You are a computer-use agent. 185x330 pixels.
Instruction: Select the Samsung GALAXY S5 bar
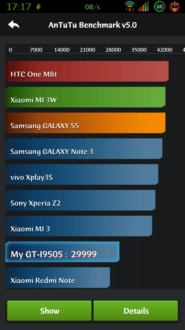[86, 123]
